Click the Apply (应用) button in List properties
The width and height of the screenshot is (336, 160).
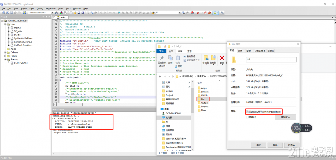292,145
